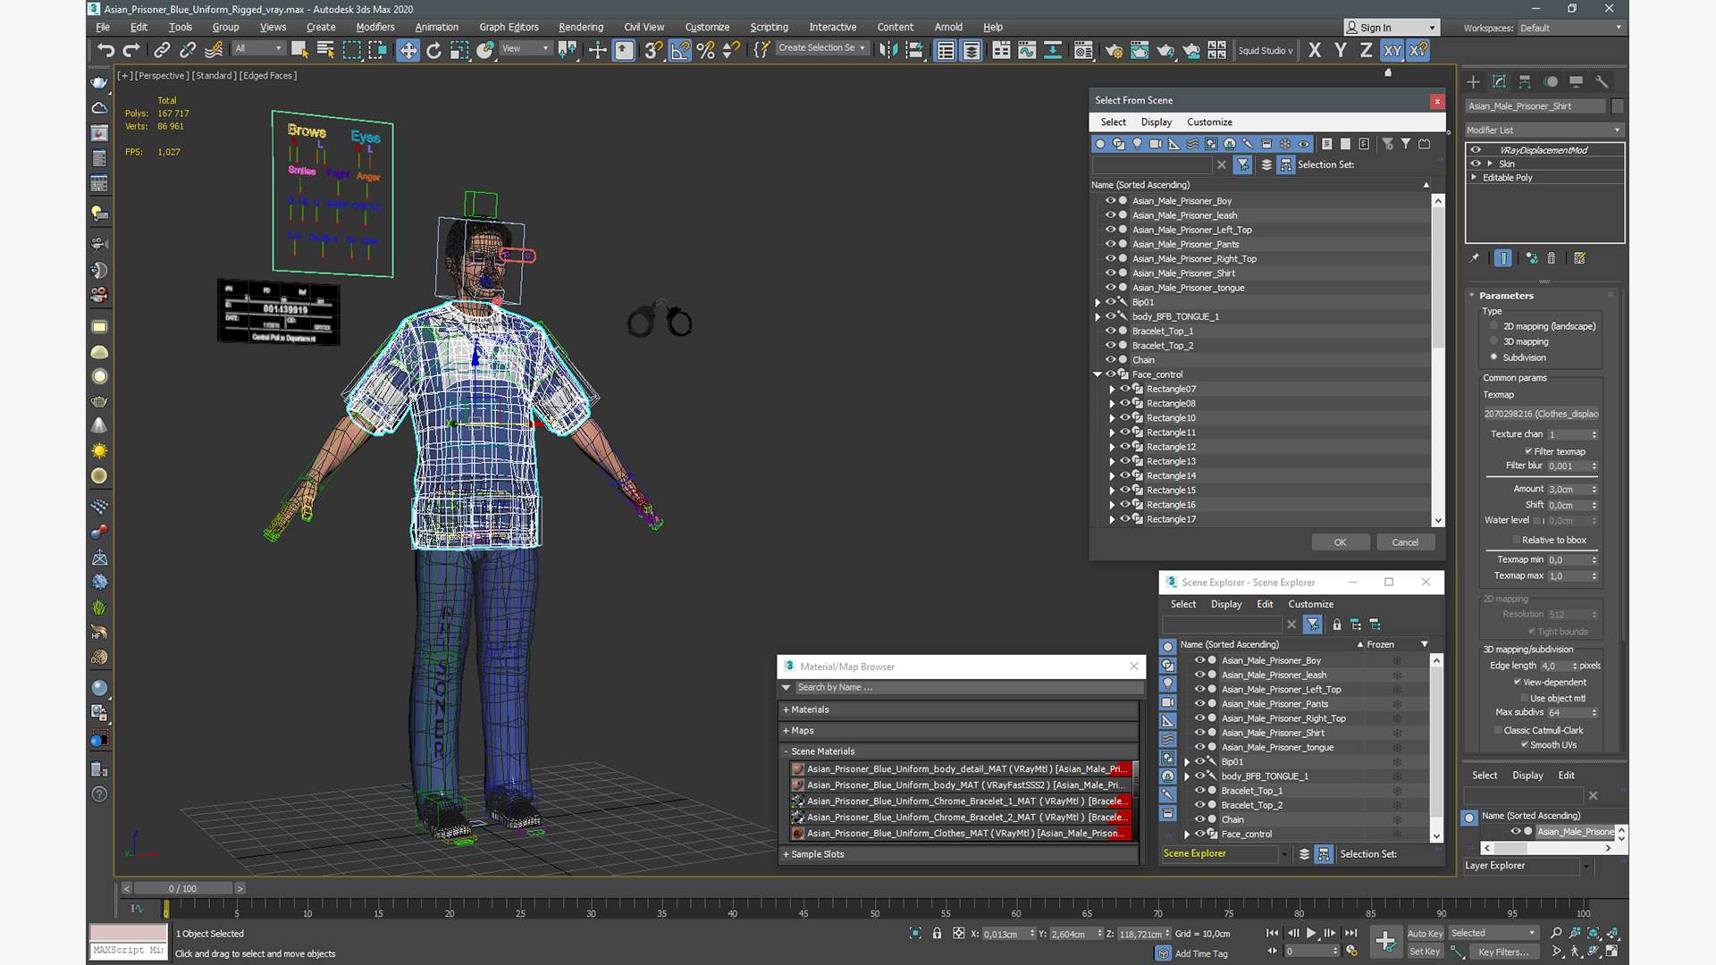Screen dimensions: 1716x965
Task: Open the Utilities wrench panel tab
Action: [x=1602, y=81]
